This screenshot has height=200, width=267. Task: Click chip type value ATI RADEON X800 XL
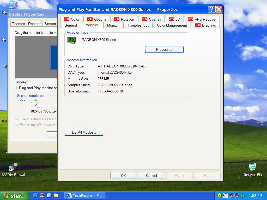(122, 66)
